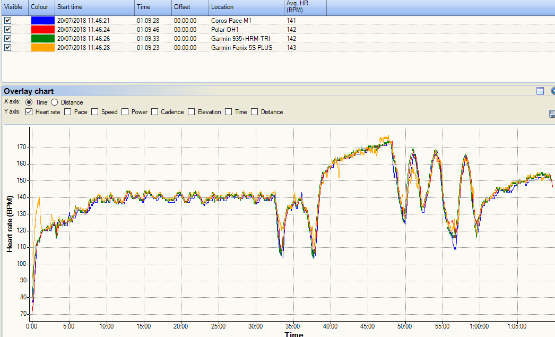Image resolution: width=555 pixels, height=337 pixels.
Task: Click the Location column header
Action: [244, 7]
